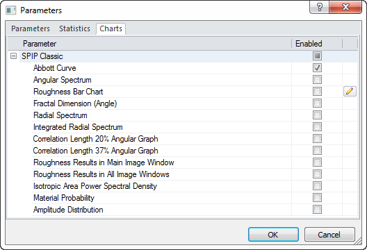The image size is (367, 250).
Task: Enable Material Probability chart
Action: tap(317, 198)
